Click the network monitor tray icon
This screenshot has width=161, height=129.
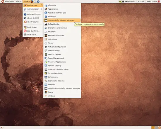123,1
